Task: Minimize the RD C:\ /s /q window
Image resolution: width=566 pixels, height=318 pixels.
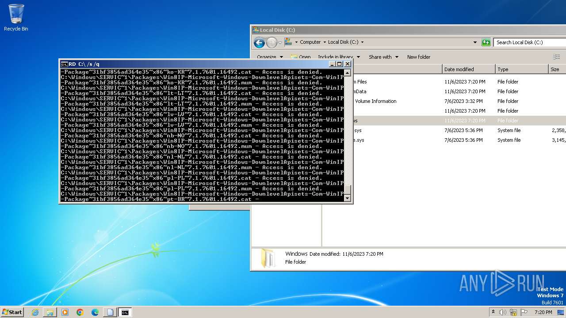Action: pos(332,64)
